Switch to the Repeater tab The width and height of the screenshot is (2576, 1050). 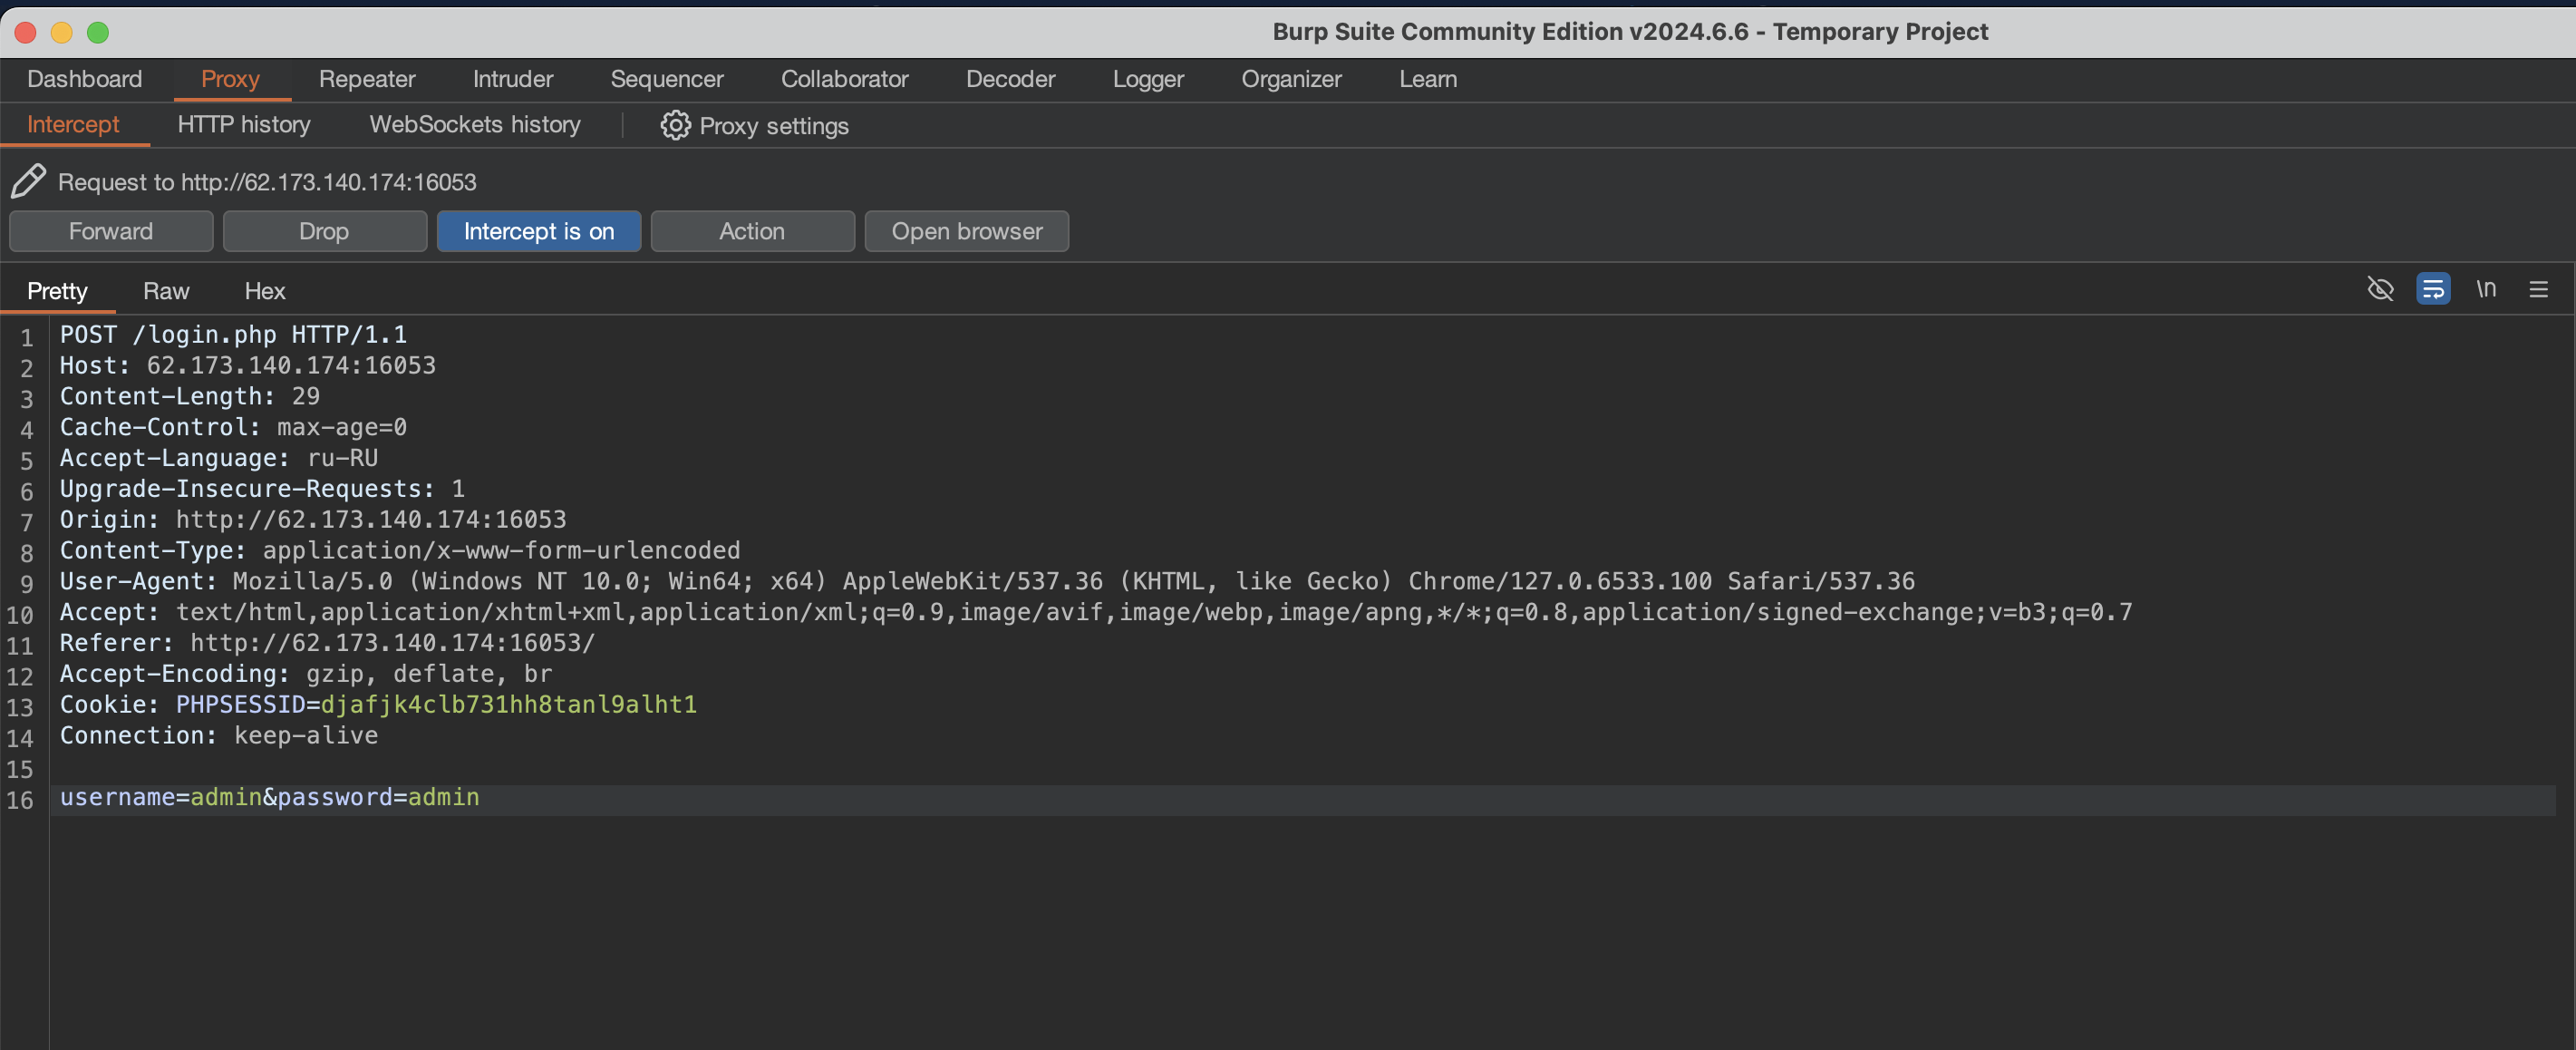367,79
